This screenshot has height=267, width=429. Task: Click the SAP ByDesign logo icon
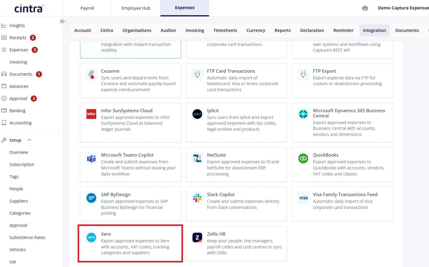91,198
